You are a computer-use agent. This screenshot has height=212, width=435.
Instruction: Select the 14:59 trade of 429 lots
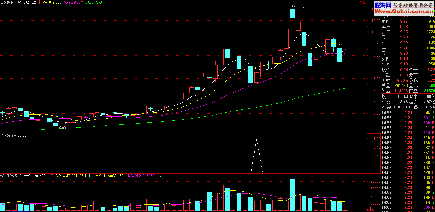point(408,172)
